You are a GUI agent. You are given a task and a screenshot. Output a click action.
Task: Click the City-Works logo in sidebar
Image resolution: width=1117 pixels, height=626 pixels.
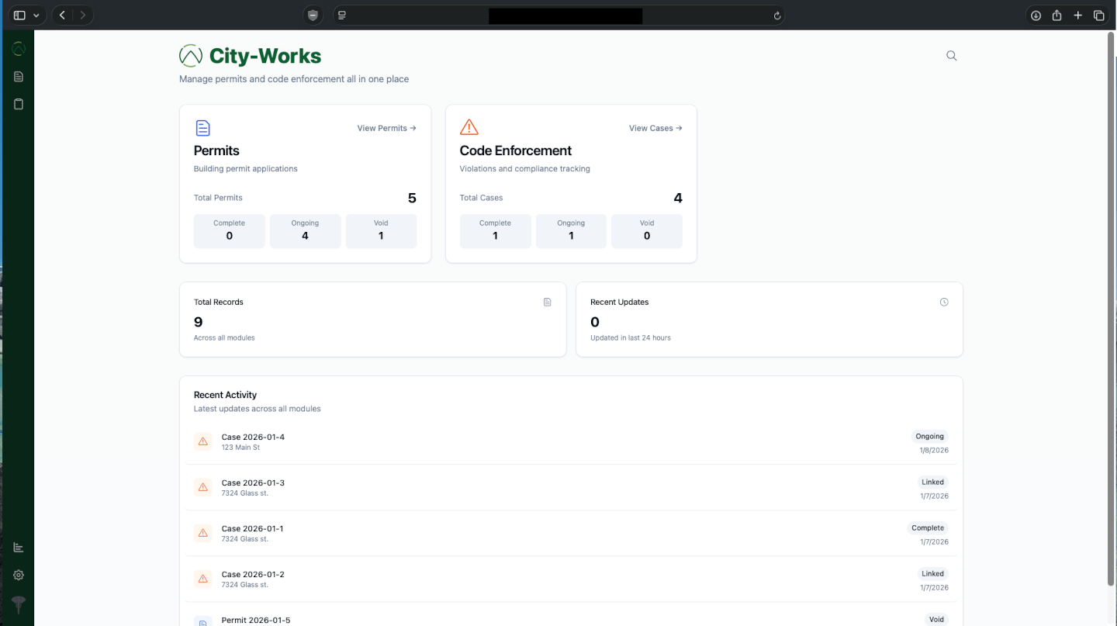click(19, 48)
